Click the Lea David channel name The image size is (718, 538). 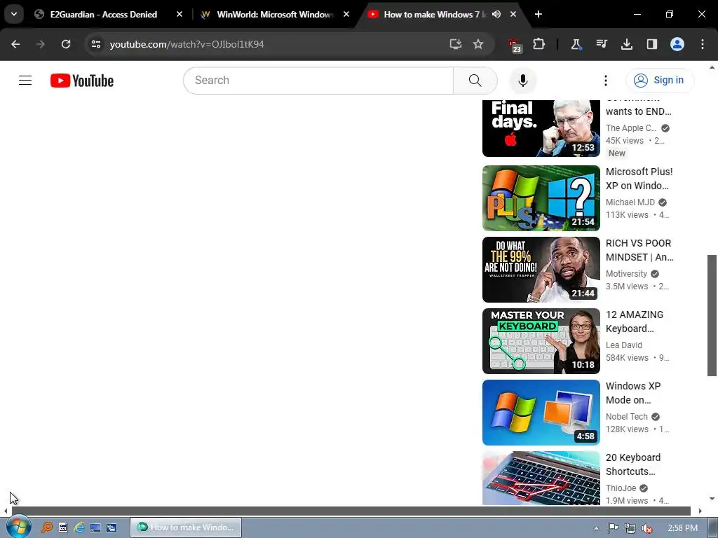623,345
